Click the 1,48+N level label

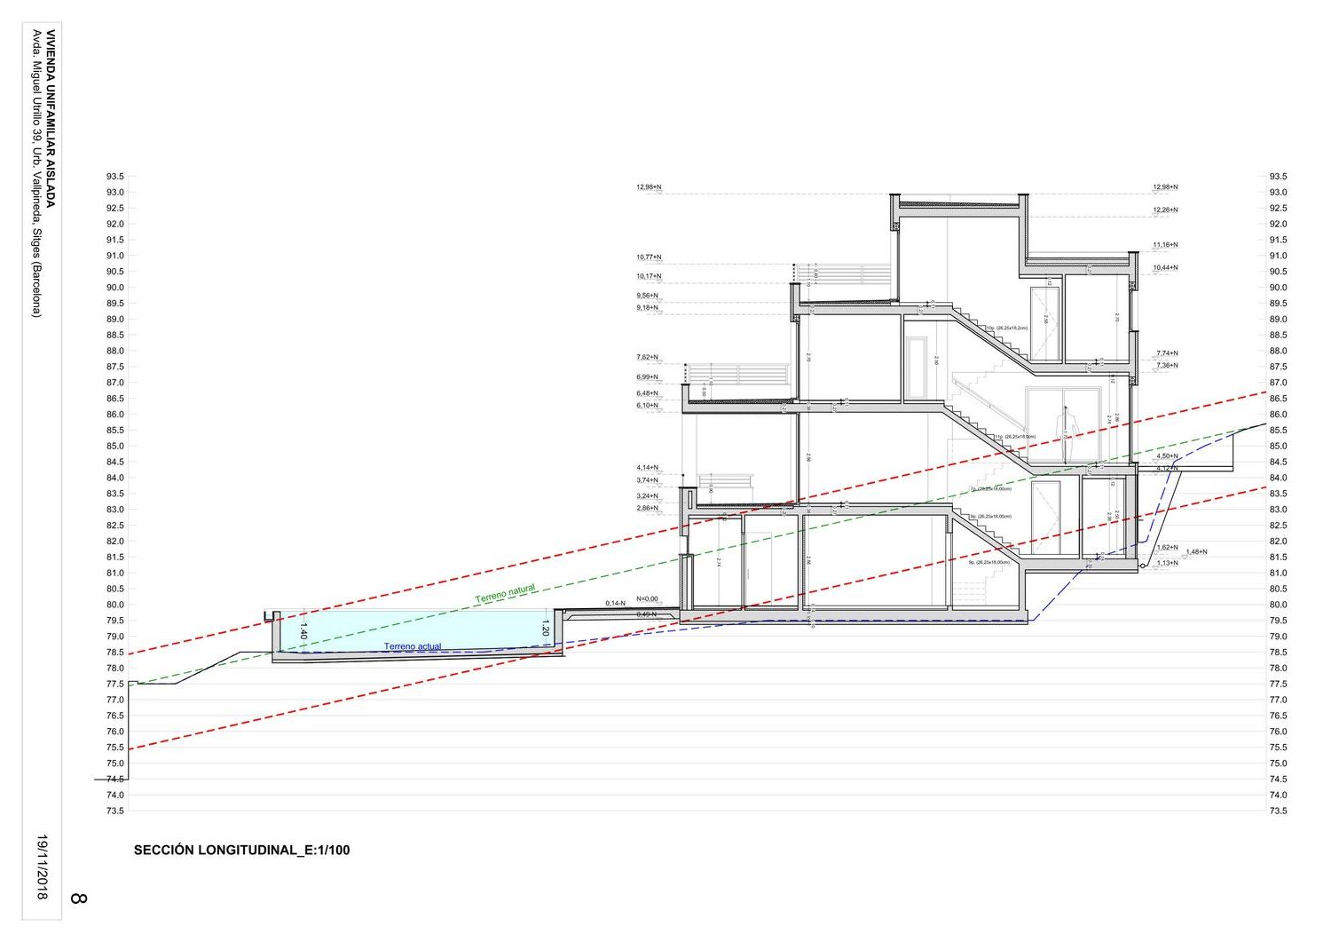(x=1196, y=551)
